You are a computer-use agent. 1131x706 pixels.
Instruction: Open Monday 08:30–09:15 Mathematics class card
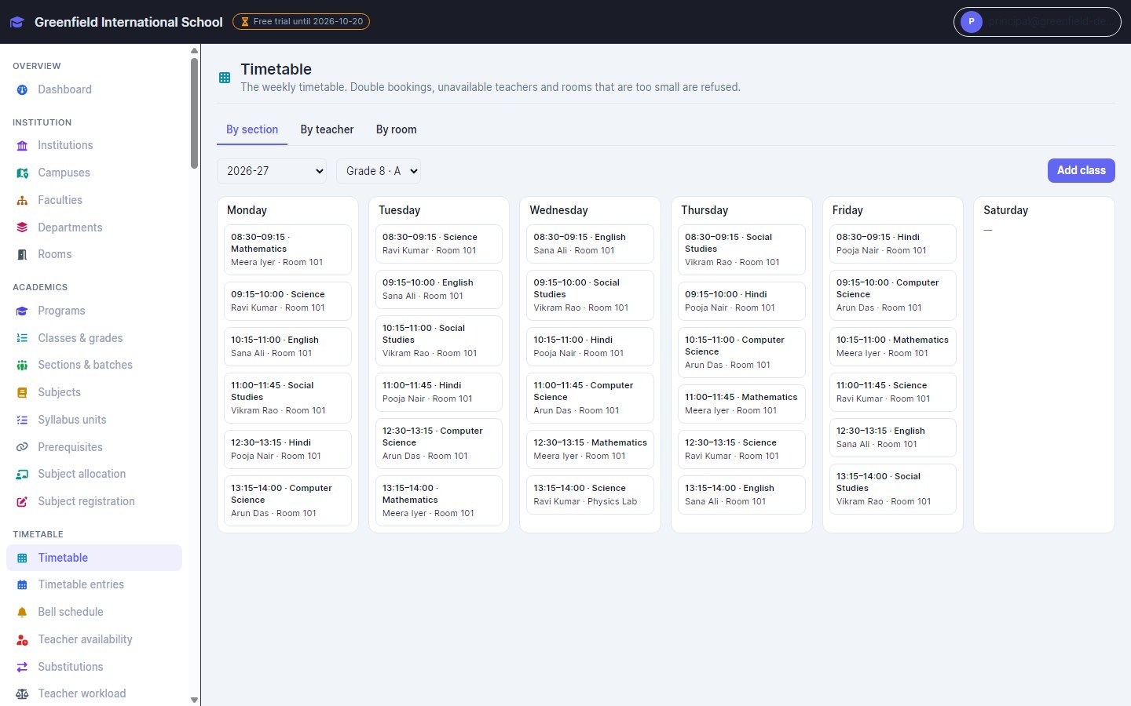tap(287, 249)
